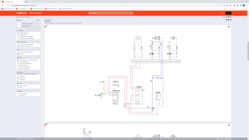
Task: Enable the Kompaktgerät checkbox
Action: [x=18, y=35]
